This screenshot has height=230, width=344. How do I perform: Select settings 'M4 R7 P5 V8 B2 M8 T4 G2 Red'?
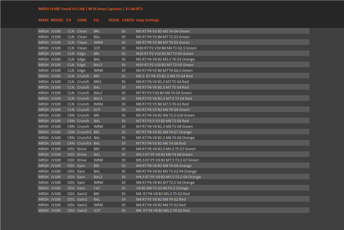tap(161, 199)
